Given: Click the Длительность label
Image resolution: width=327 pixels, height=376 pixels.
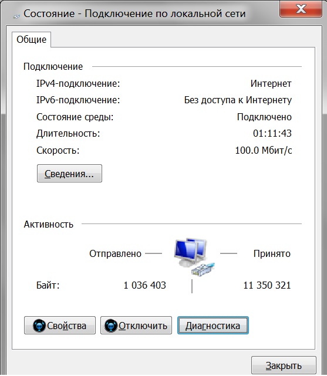Looking at the screenshot, I should [x=68, y=133].
